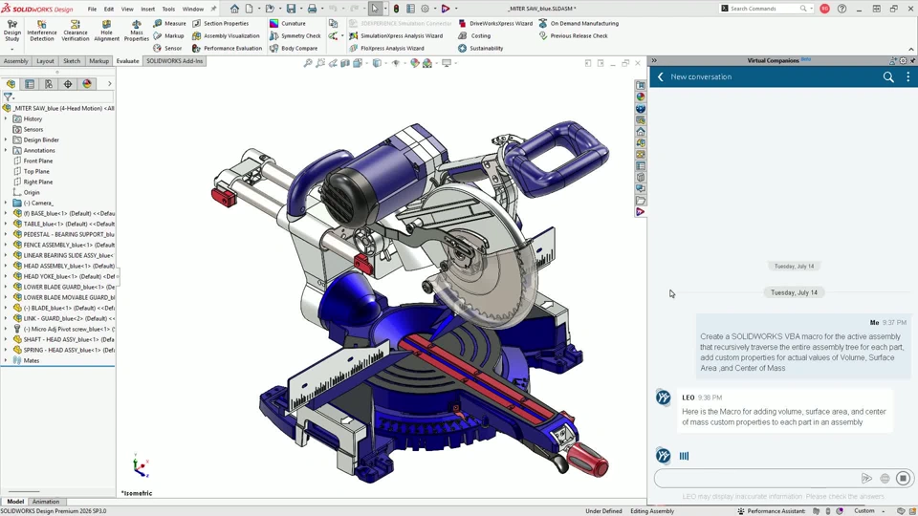Launch Hole Alignment check
The height and width of the screenshot is (516, 918).
106,31
